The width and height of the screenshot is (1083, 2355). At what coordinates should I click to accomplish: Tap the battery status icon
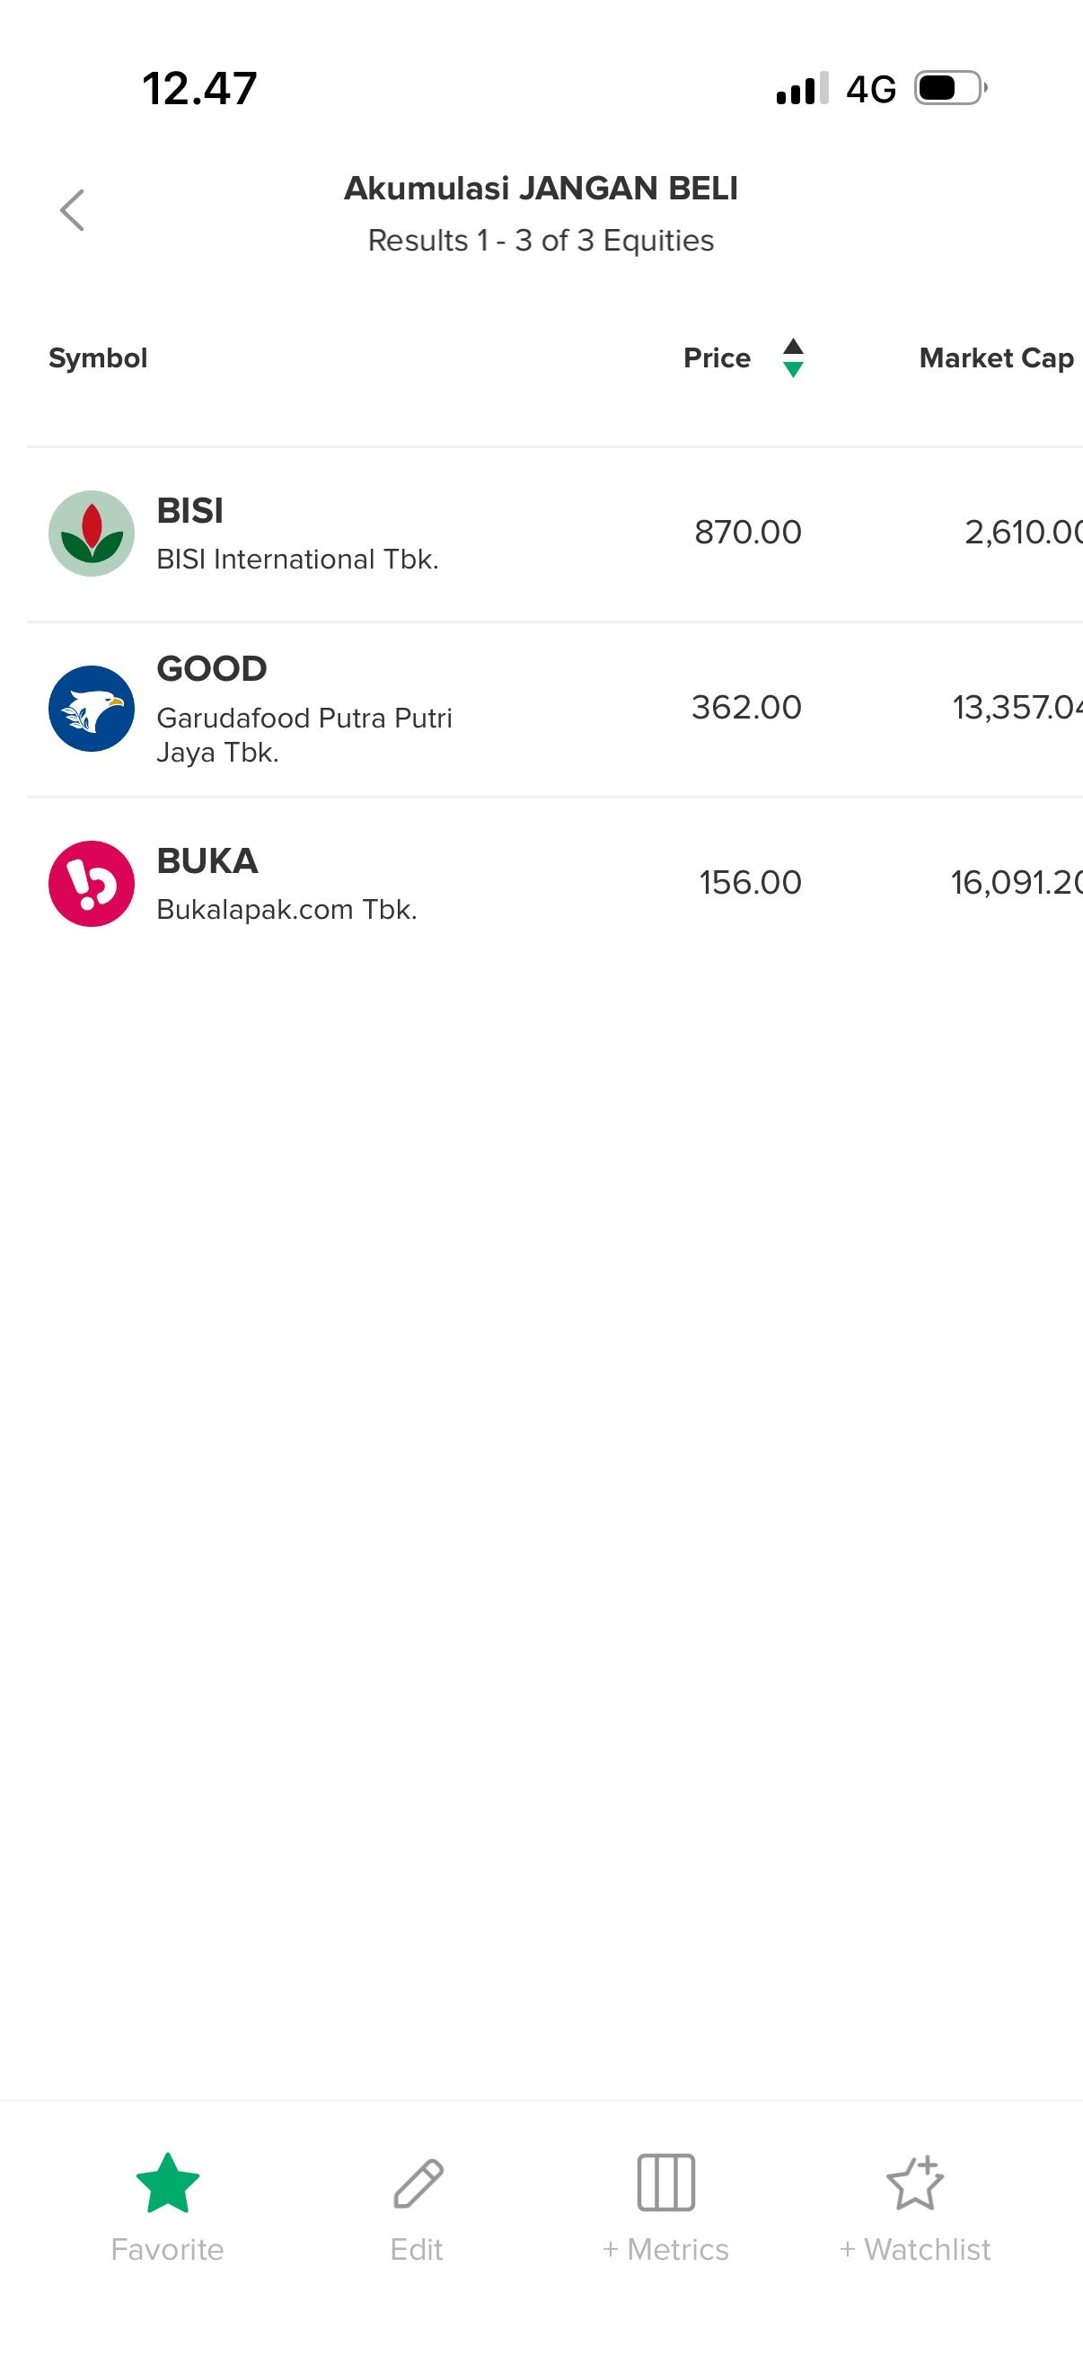point(949,89)
